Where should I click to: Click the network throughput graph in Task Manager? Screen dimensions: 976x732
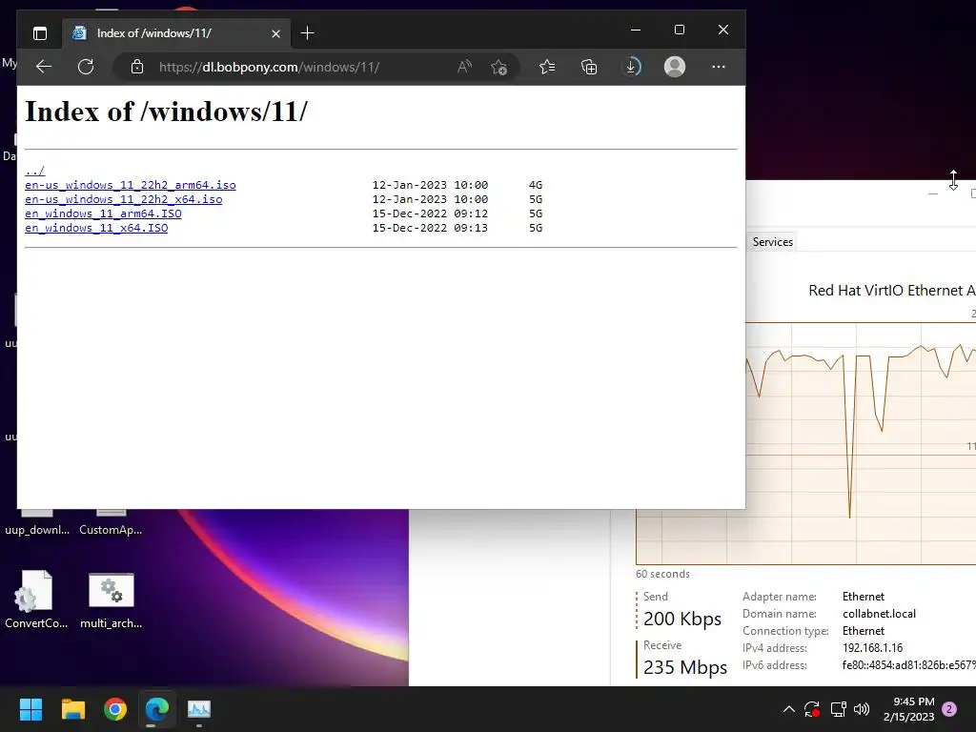861,443
